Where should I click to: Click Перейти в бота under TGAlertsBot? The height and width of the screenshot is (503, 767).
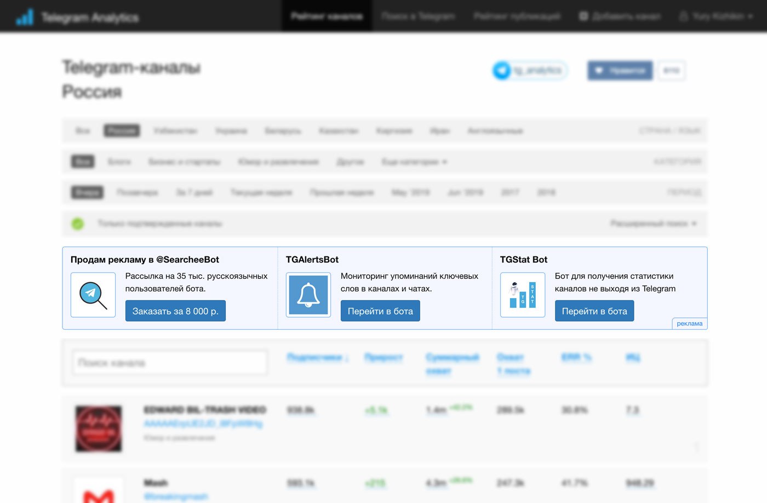pyautogui.click(x=380, y=311)
